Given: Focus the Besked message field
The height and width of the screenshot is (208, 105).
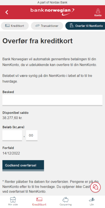Looking at the screenshot, I should (x=52, y=100).
